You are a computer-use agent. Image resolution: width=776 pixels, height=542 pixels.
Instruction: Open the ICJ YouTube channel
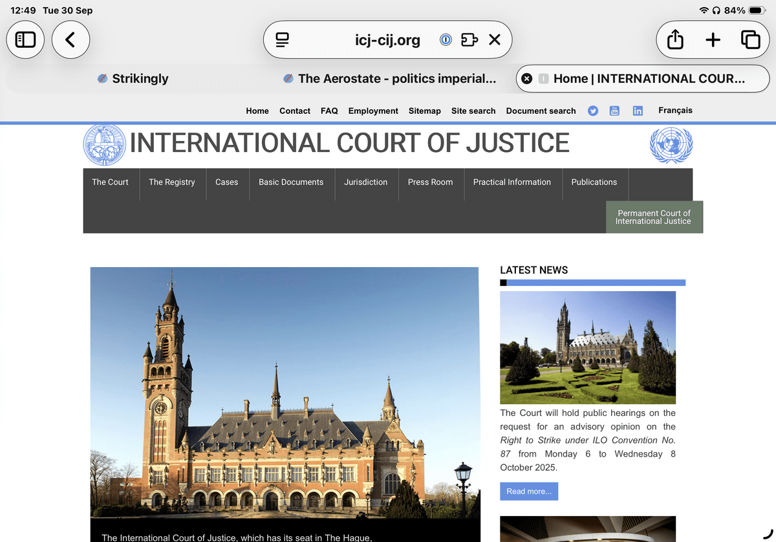click(x=614, y=111)
